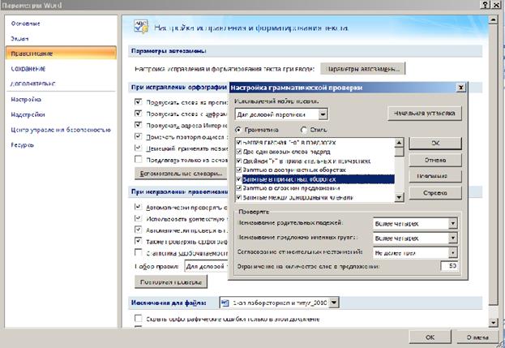Select the Грамматика radio button
Viewport: 505px width, 348px height.
(238, 129)
